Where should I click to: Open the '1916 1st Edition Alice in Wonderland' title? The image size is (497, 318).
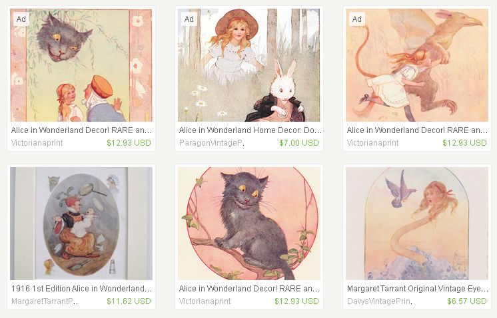pos(81,289)
